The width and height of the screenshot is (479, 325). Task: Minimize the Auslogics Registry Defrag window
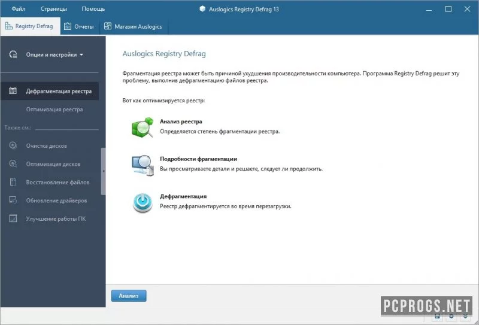[429, 9]
